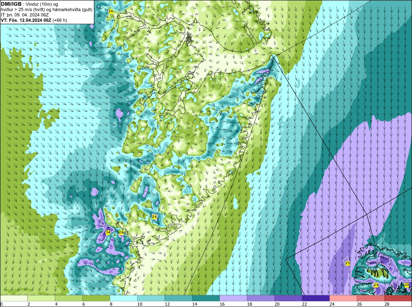Image resolution: width=412 pixels, height=307 pixels.
Task: Click the DMI/IGB title text
Action: click(11, 4)
